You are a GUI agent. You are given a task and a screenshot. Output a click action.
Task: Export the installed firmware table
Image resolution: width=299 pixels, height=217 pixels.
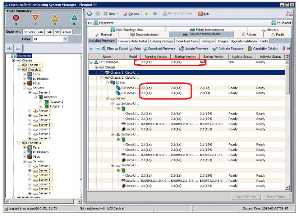click(x=121, y=49)
